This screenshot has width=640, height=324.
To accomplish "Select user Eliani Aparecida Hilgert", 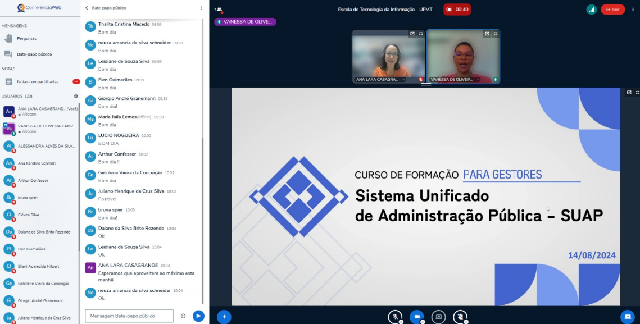I will tap(39, 266).
